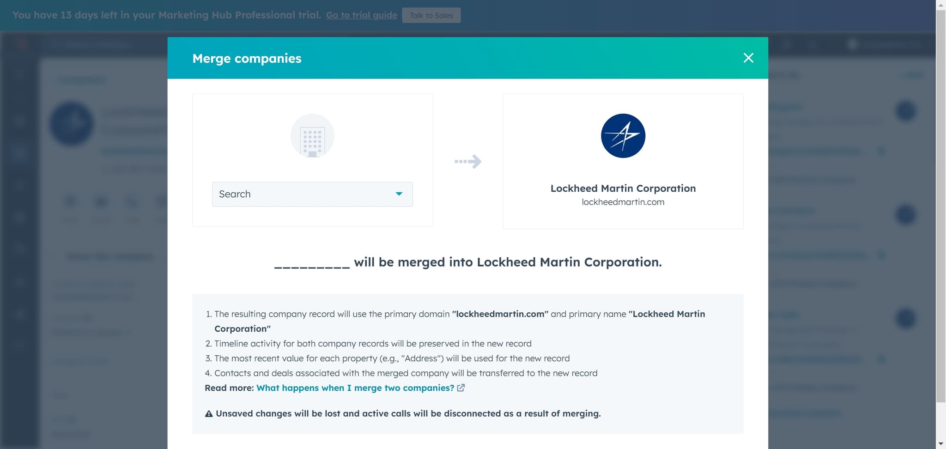Image resolution: width=946 pixels, height=449 pixels.
Task: Click the external link icon after help link
Action: 461,388
